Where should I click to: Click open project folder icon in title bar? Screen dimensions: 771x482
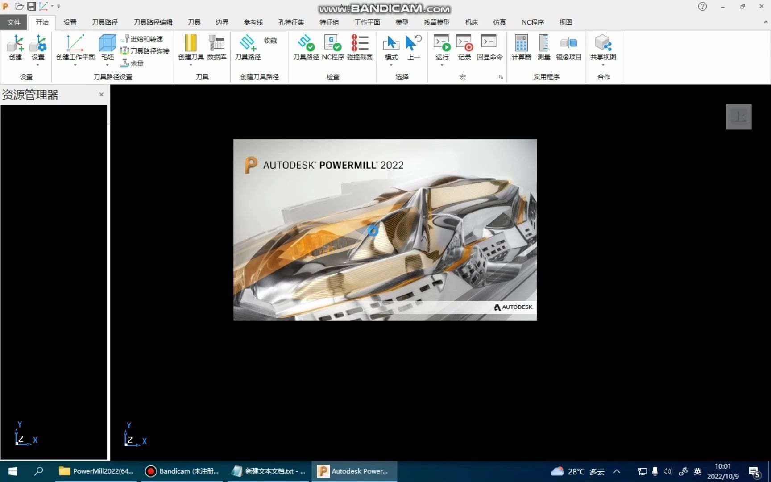19,6
